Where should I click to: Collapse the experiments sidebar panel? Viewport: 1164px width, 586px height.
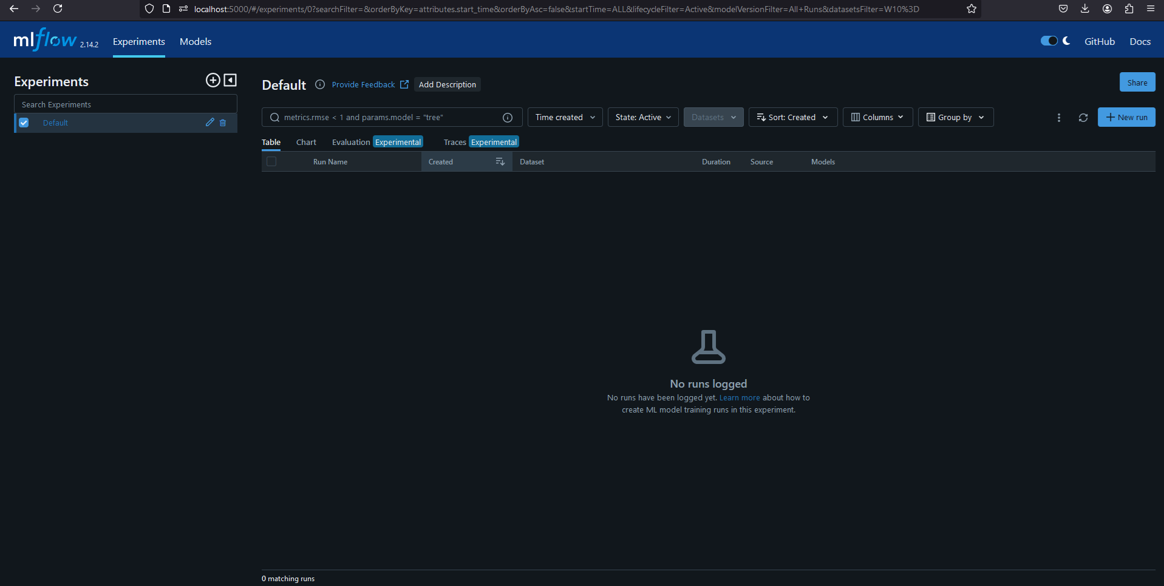point(230,80)
